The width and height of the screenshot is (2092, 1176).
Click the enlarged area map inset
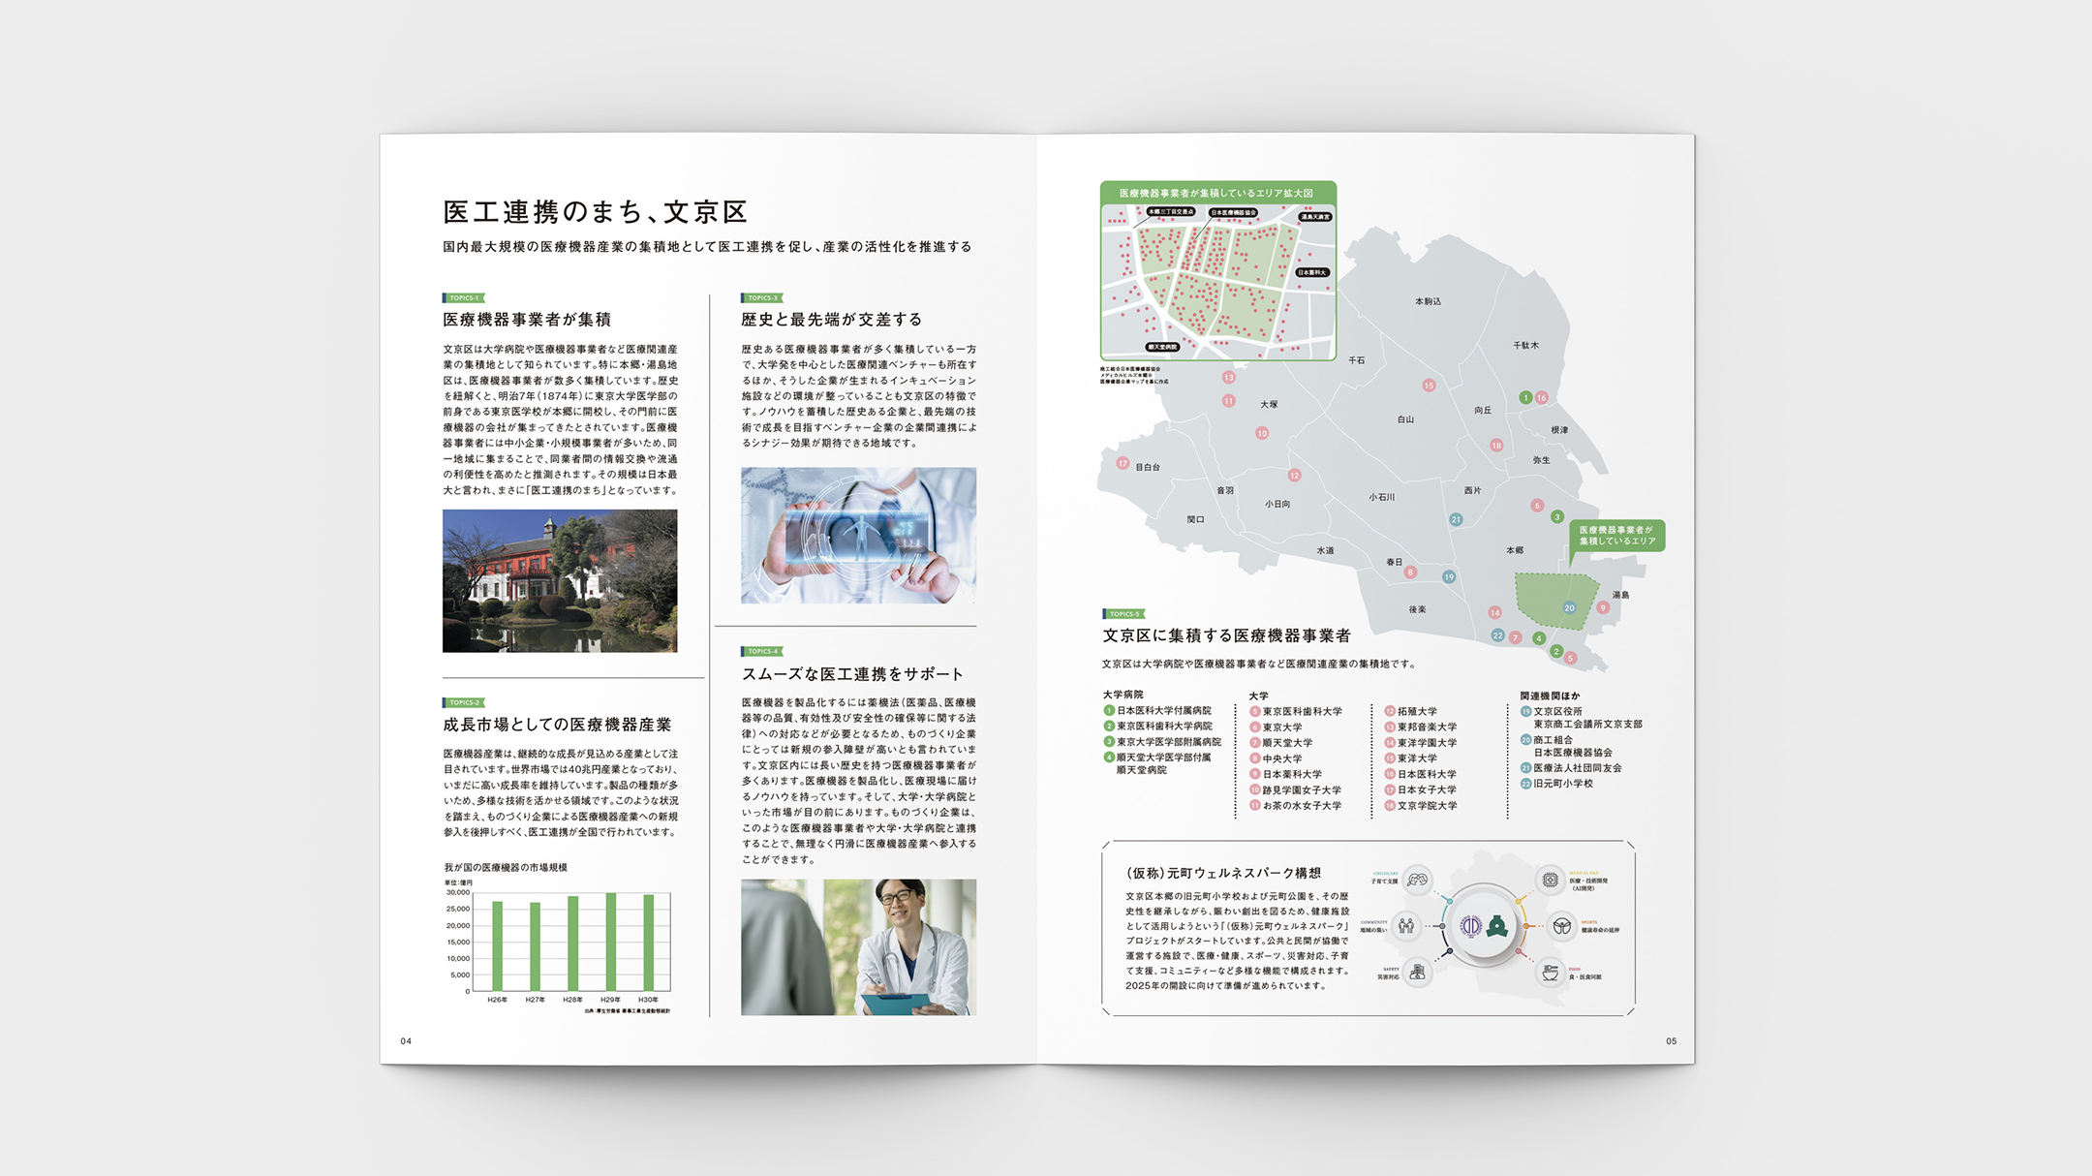click(1217, 272)
